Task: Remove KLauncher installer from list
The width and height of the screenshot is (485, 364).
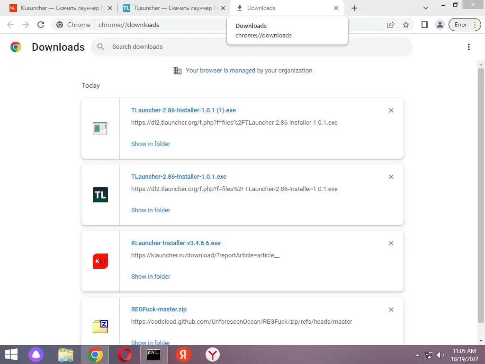Action: pos(391,243)
